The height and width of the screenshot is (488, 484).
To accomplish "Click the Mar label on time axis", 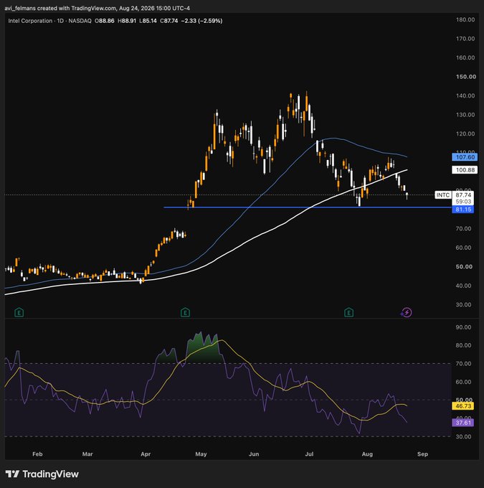I will [87, 454].
